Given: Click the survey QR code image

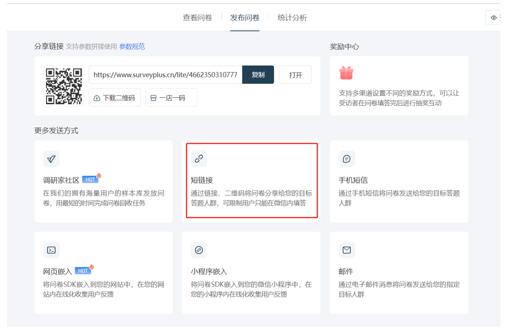Looking at the screenshot, I should (64, 86).
